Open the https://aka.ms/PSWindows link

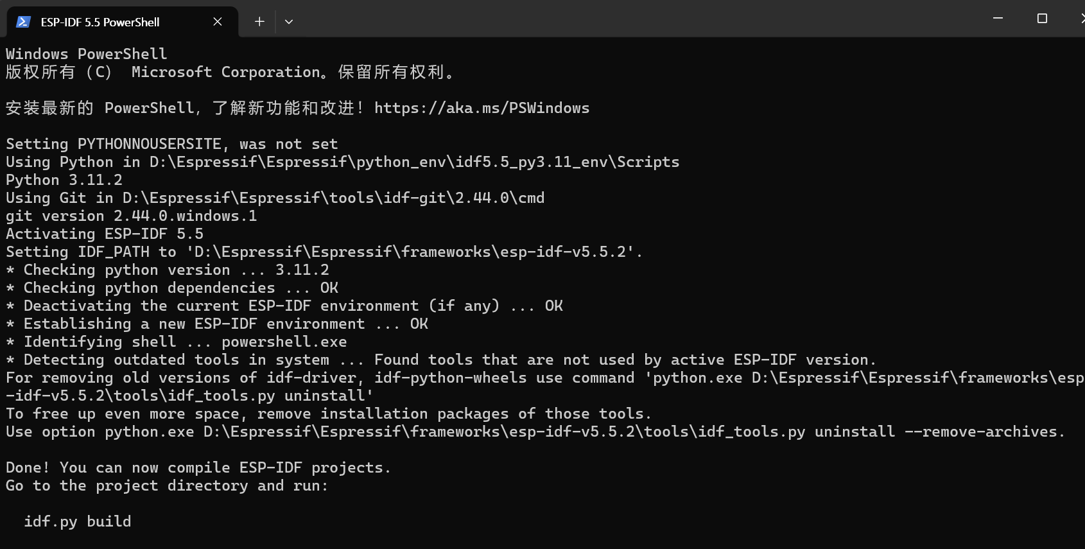tap(482, 108)
